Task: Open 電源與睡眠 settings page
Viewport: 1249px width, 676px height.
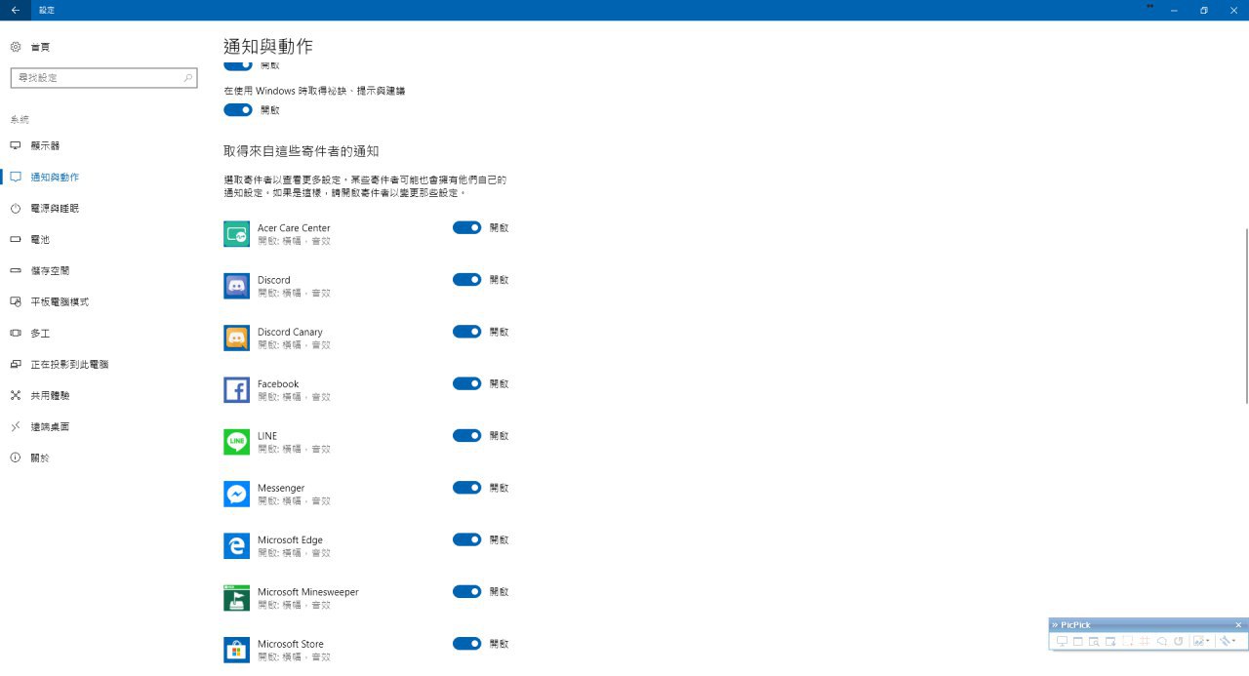Action: point(55,208)
